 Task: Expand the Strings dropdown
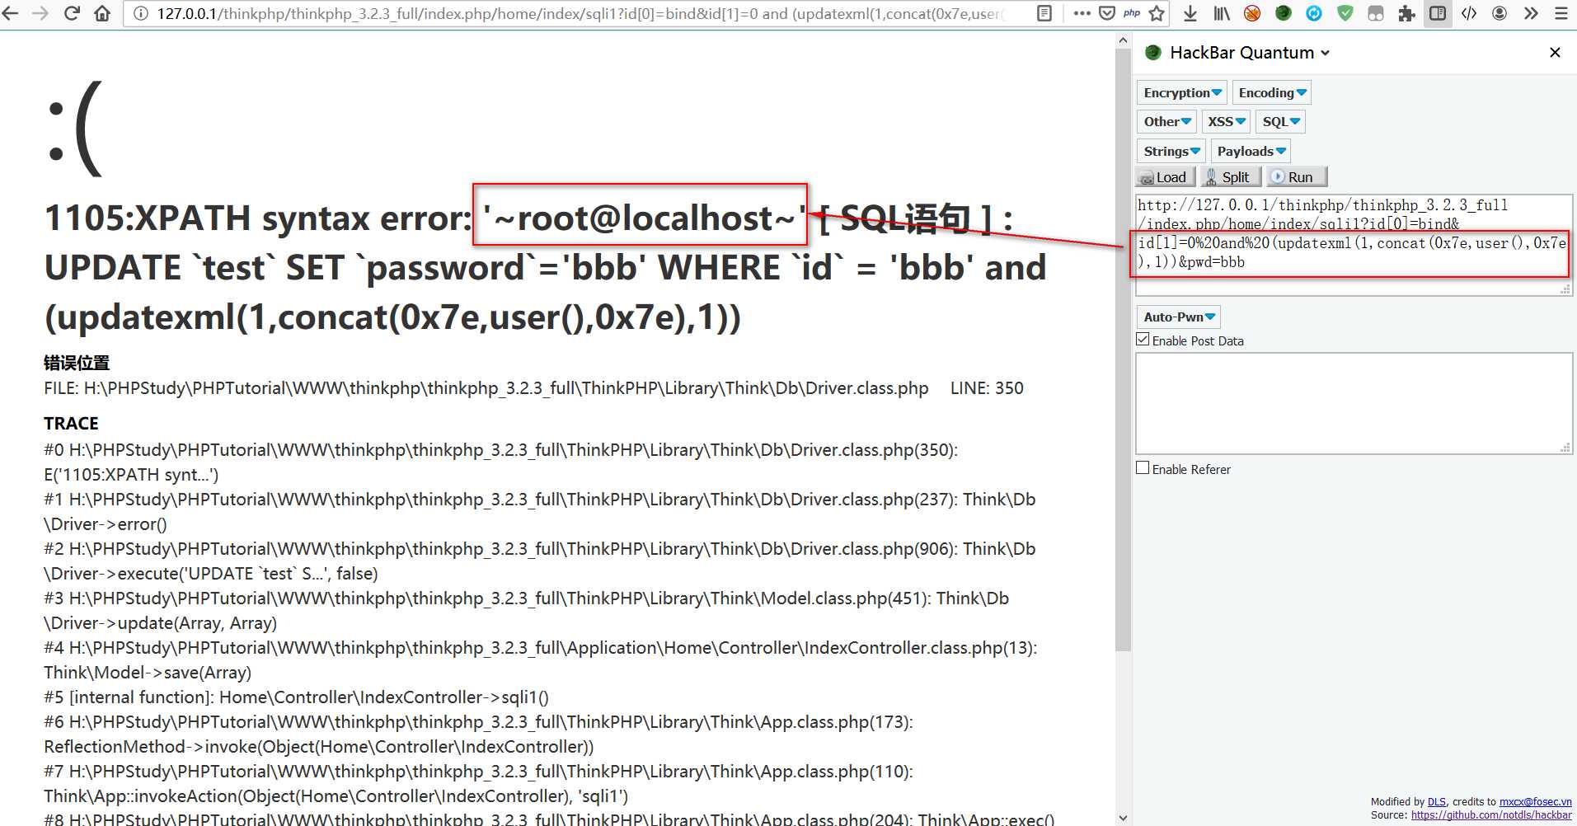(x=1171, y=151)
